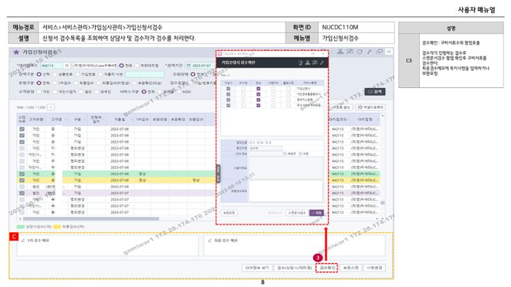The height and width of the screenshot is (287, 511).
Task: Click the circular refresh icon in main toolbar
Action: [360, 52]
